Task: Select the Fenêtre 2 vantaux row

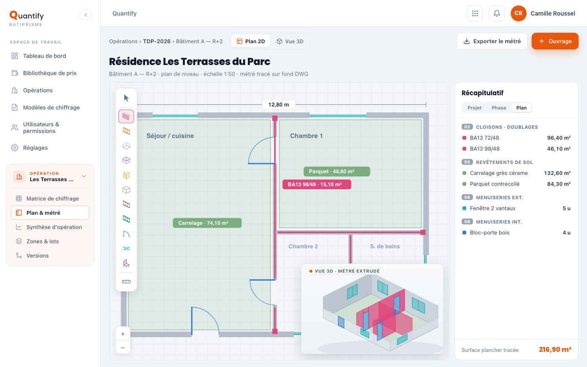Action: point(517,208)
